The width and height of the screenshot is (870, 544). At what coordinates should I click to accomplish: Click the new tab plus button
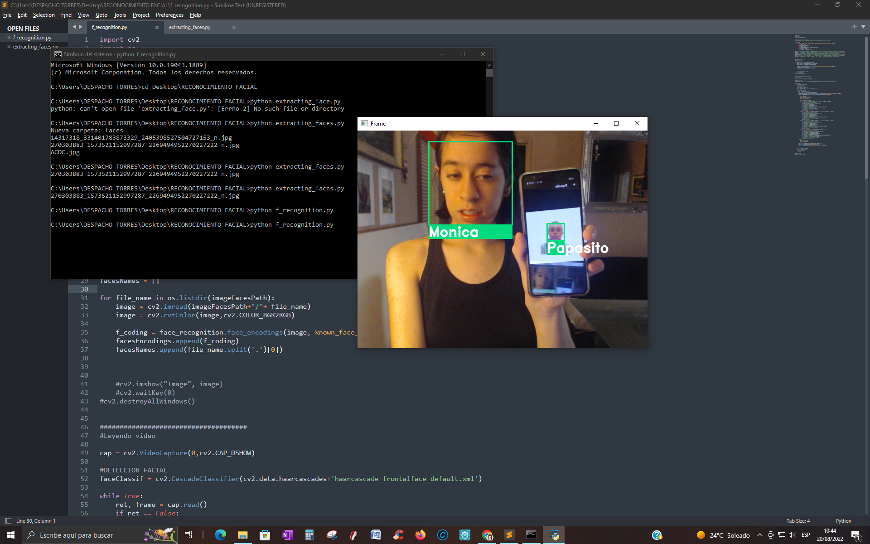855,27
